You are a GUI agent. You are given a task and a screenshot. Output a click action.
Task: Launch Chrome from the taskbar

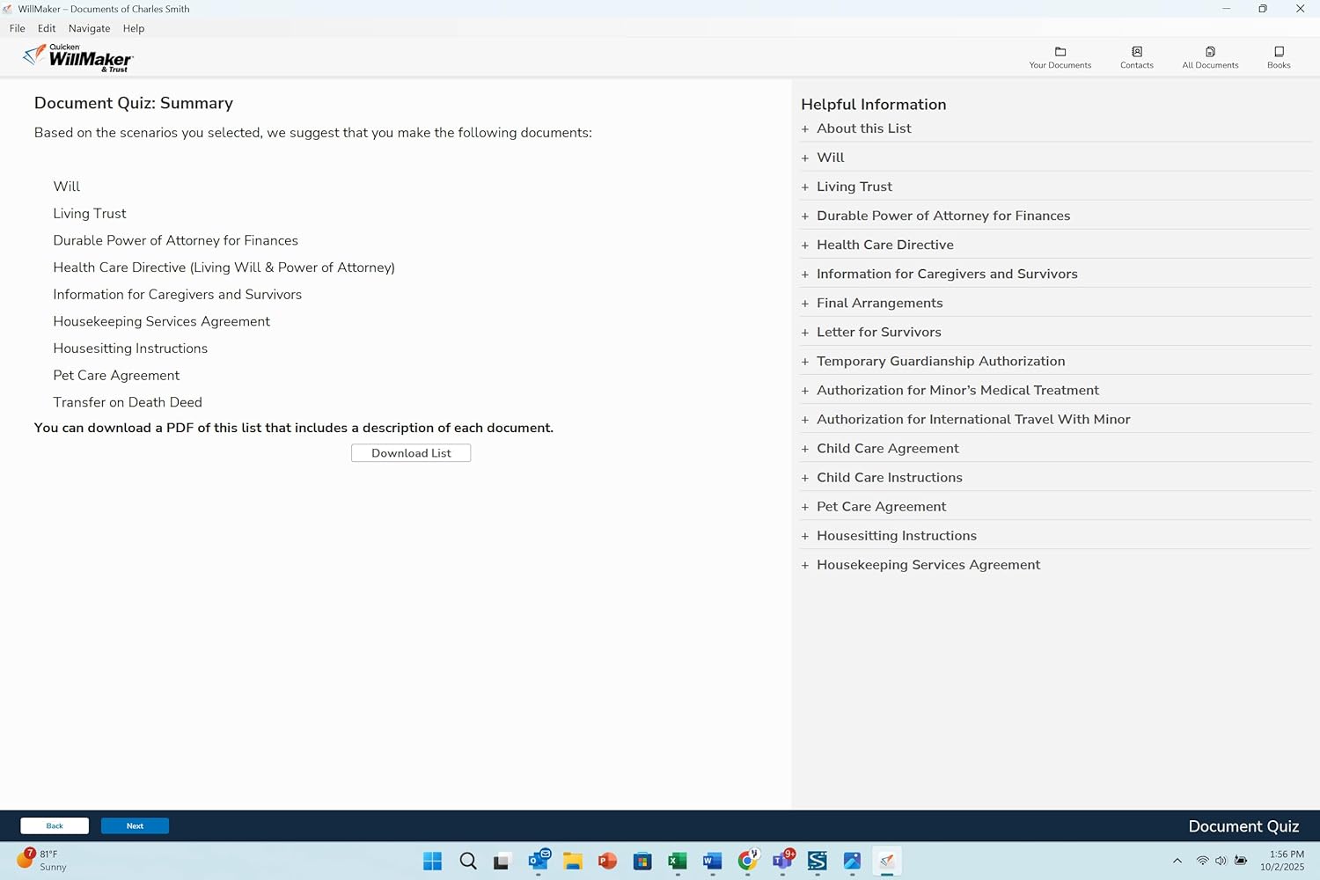click(746, 861)
